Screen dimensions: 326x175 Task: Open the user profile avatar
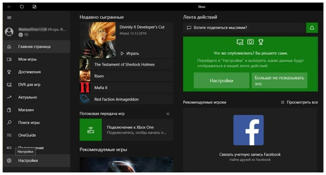(x=9, y=32)
